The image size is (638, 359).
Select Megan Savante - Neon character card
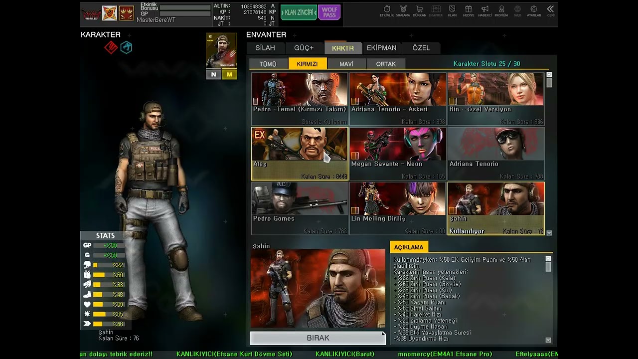pyautogui.click(x=398, y=154)
